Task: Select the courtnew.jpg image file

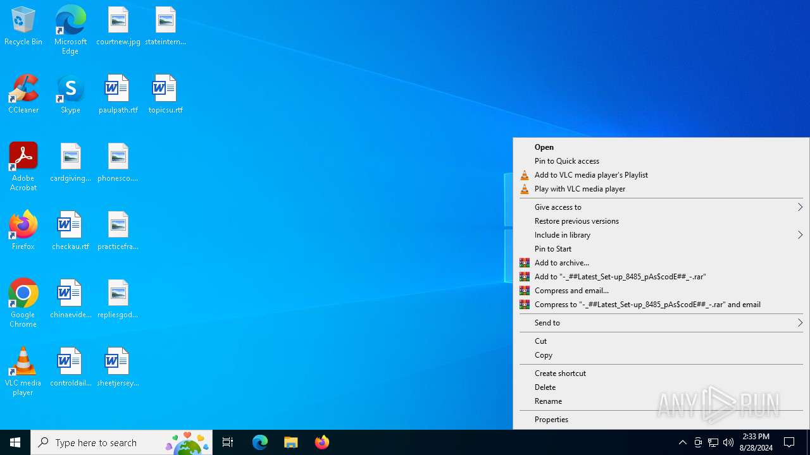Action: (x=118, y=27)
